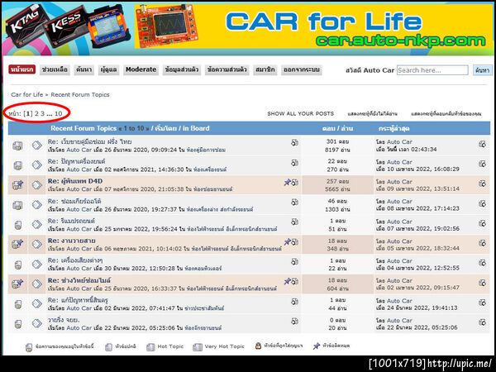
Task: Open the second menu item after the home tab
Action: tap(83, 69)
